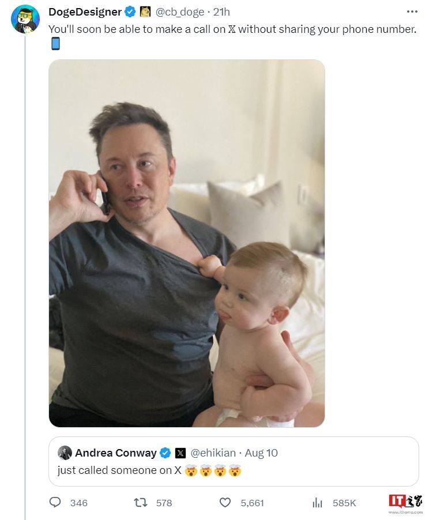
Task: Click the X affiliate badge by Andrea Conway
Action: (x=180, y=453)
